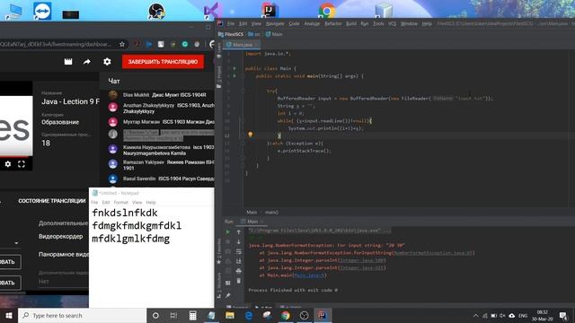Clear console with trash icon
This screenshot has width=575, height=323.
coord(239,281)
